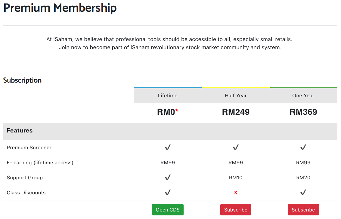Click the green Open CDS button
Image resolution: width=341 pixels, height=219 pixels.
168,210
